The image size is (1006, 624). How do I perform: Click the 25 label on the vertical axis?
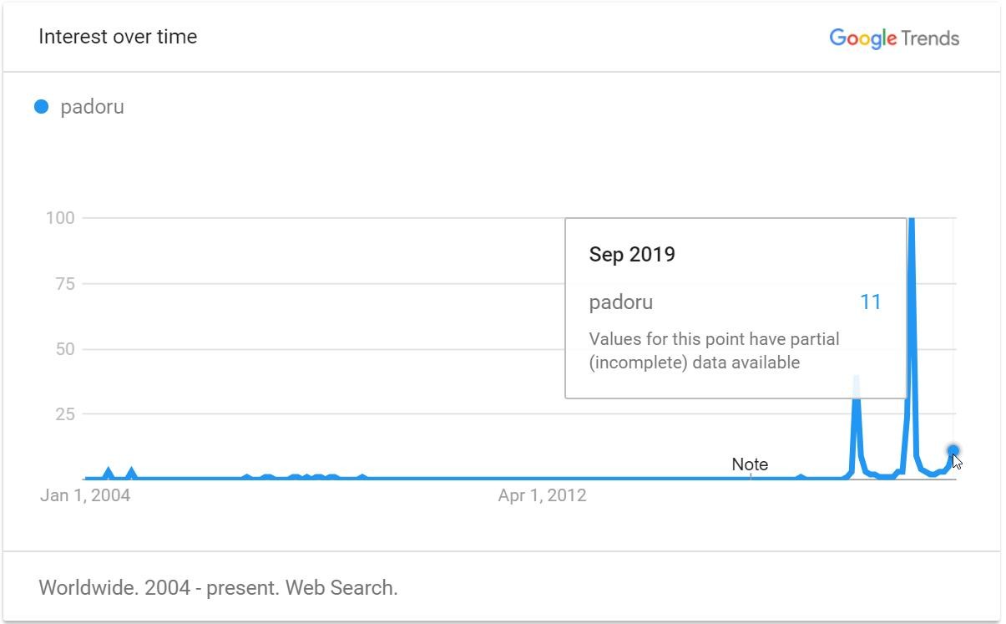tap(65, 414)
